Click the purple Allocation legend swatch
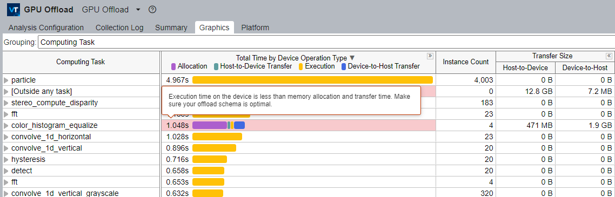This screenshot has width=615, height=197. [173, 66]
